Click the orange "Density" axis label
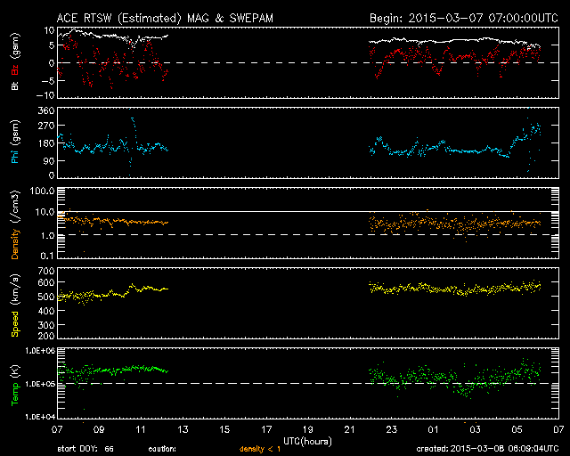Screen dimensions: 570x456 (14, 244)
